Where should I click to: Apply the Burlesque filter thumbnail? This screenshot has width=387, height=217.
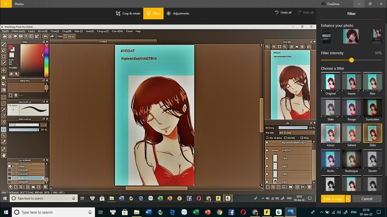[x=351, y=159]
